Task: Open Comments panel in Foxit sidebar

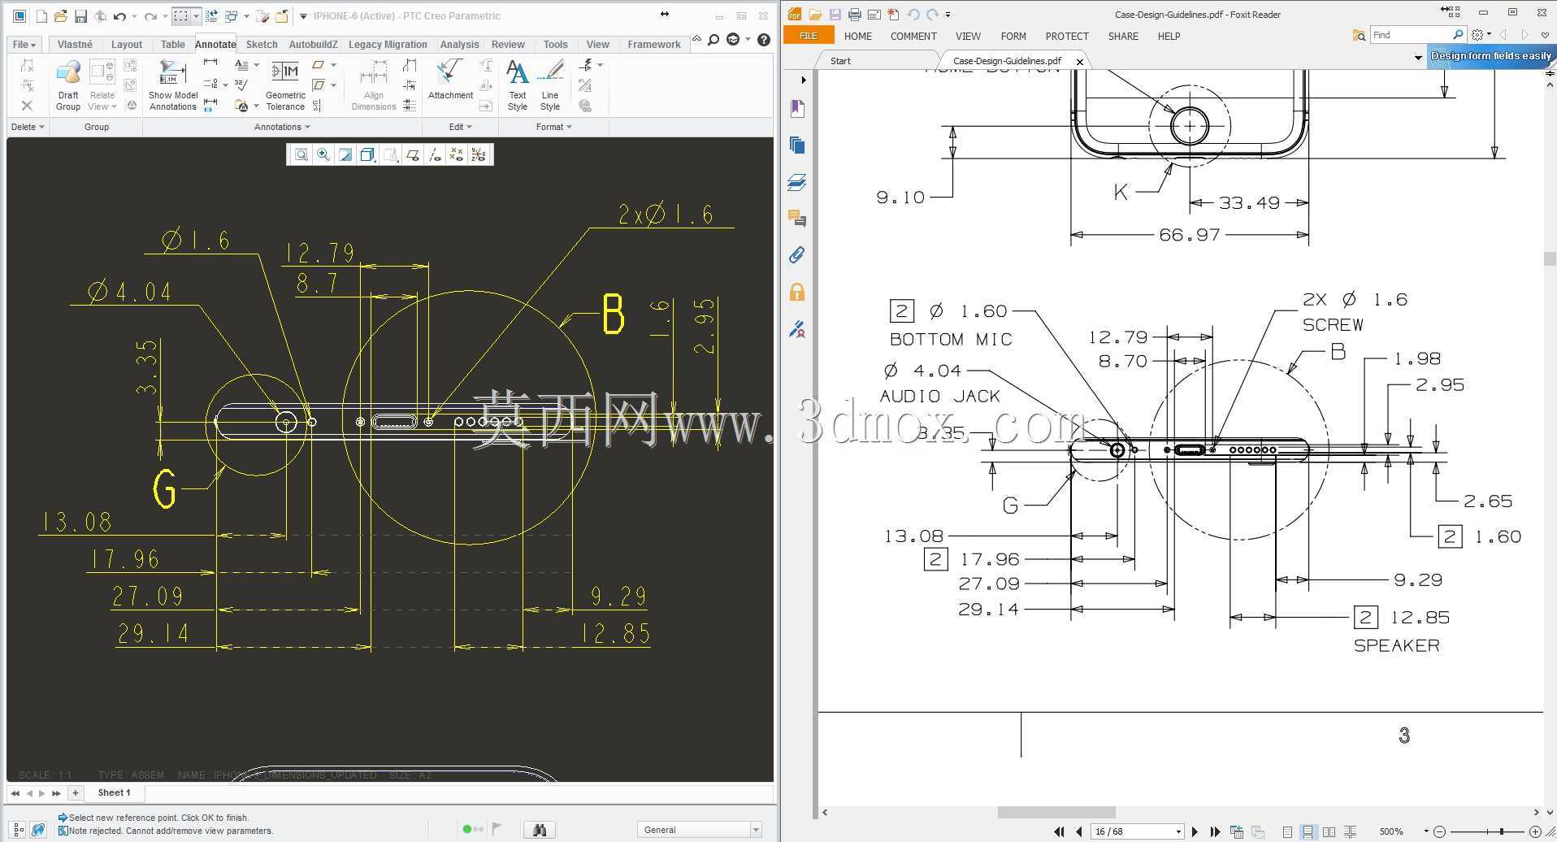Action: [x=797, y=218]
